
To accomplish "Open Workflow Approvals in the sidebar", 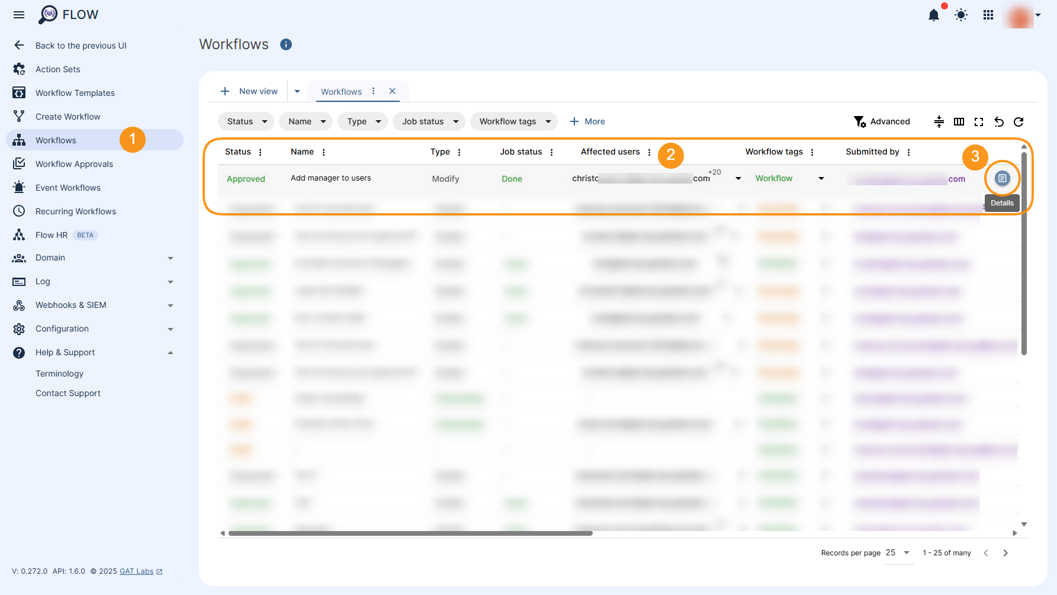I will click(74, 163).
